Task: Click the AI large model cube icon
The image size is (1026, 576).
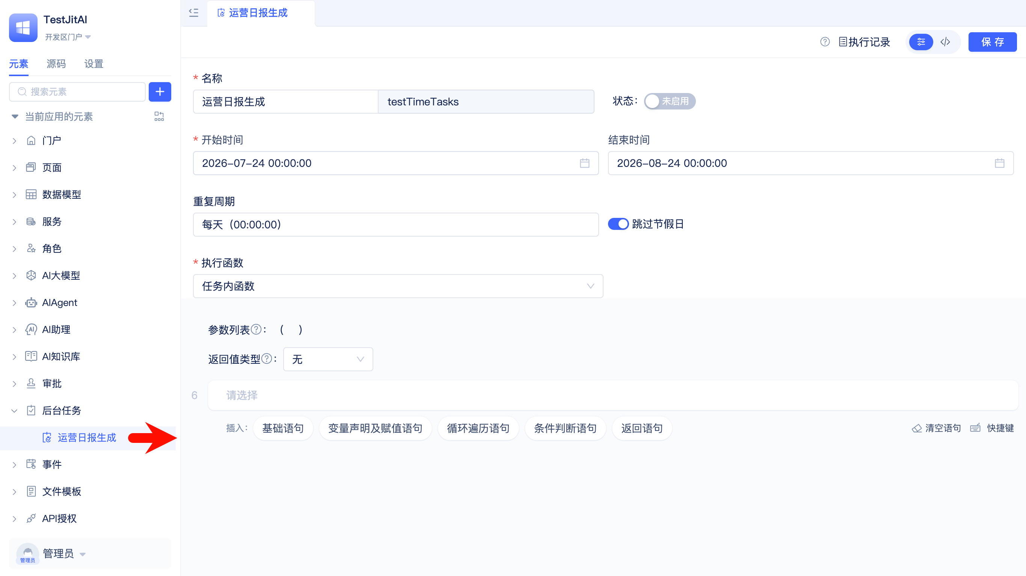Action: click(x=31, y=275)
